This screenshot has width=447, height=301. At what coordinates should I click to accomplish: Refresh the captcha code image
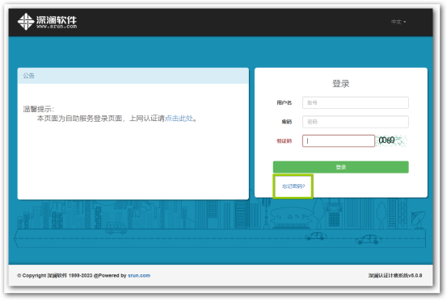tap(391, 140)
